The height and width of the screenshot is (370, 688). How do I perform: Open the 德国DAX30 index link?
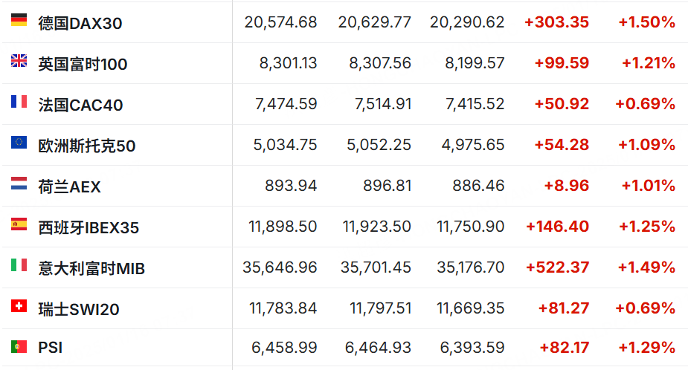click(80, 23)
